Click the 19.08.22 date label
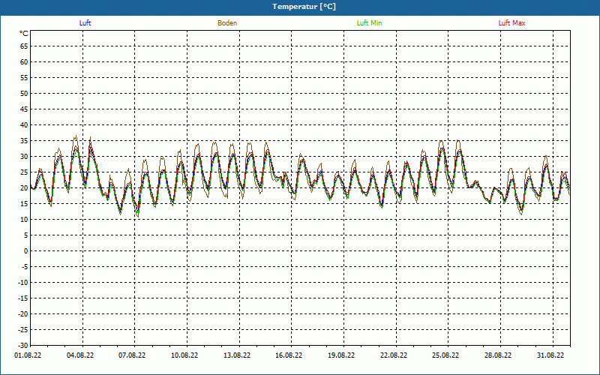This screenshot has height=375, width=600. coord(341,355)
